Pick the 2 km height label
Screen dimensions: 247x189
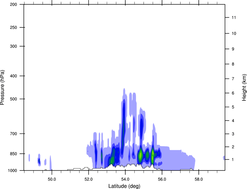(x=233, y=147)
